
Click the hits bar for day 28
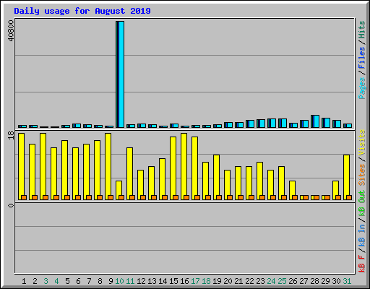(x=315, y=121)
